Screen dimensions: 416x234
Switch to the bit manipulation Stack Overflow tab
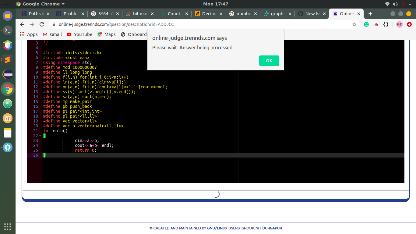tap(140, 14)
